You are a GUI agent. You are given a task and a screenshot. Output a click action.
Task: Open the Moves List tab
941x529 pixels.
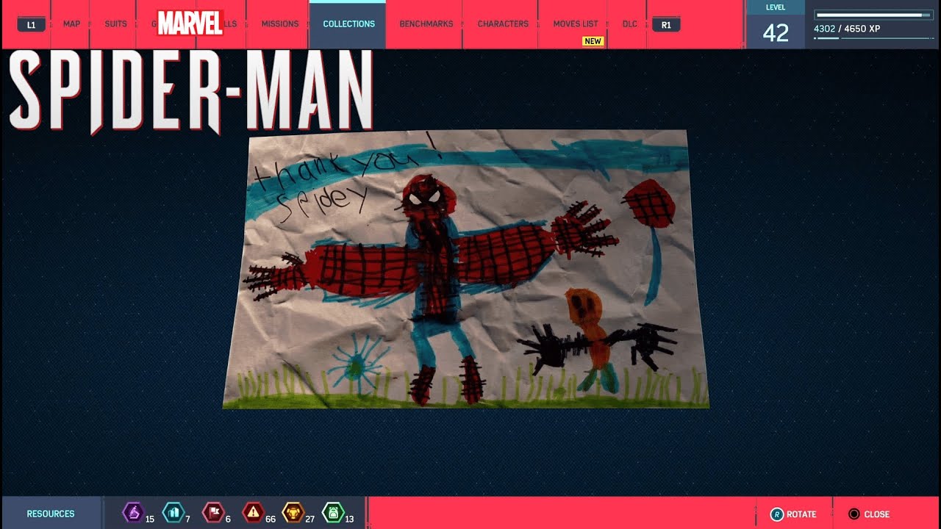(x=576, y=24)
